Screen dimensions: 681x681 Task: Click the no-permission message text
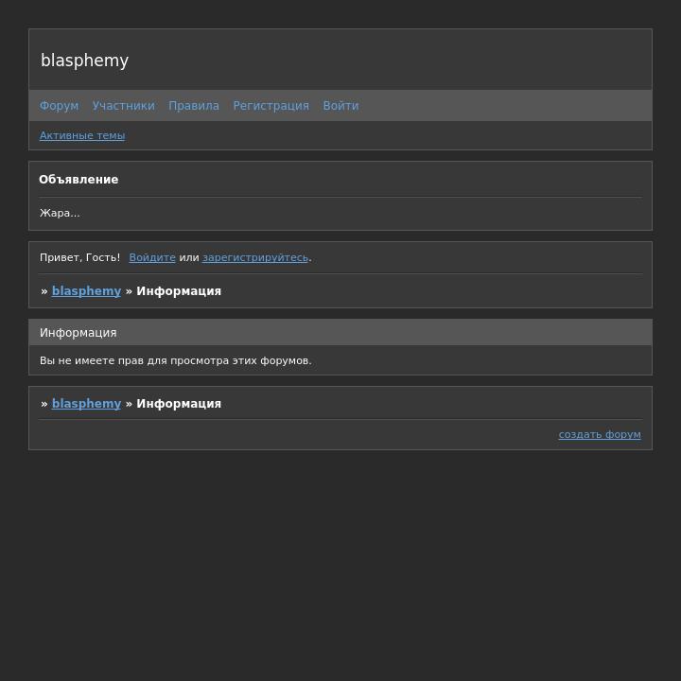(x=175, y=360)
